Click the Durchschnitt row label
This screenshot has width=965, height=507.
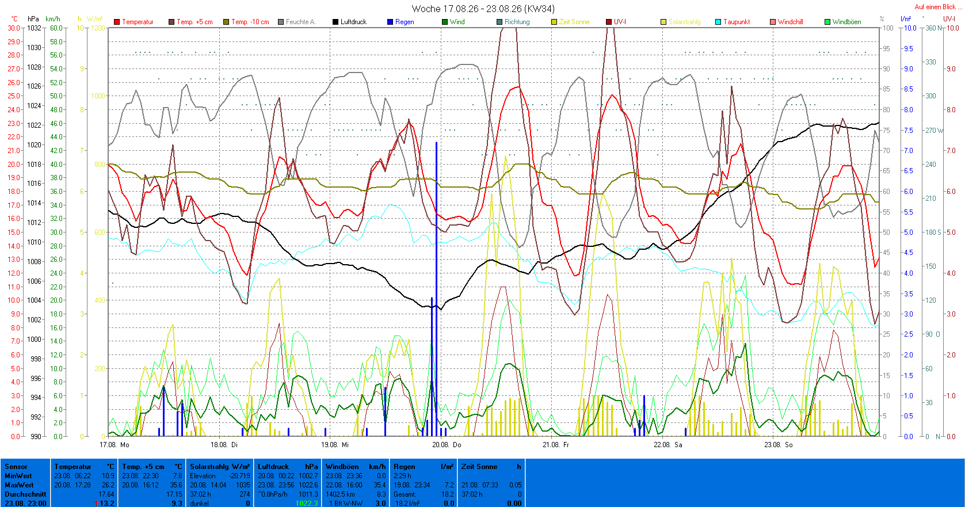(x=25, y=494)
